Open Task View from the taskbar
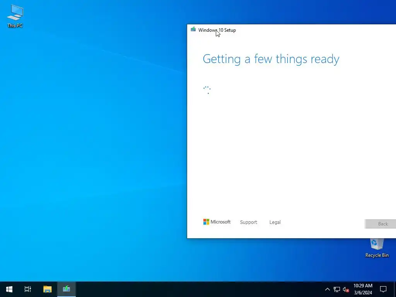396x297 pixels. coord(28,289)
